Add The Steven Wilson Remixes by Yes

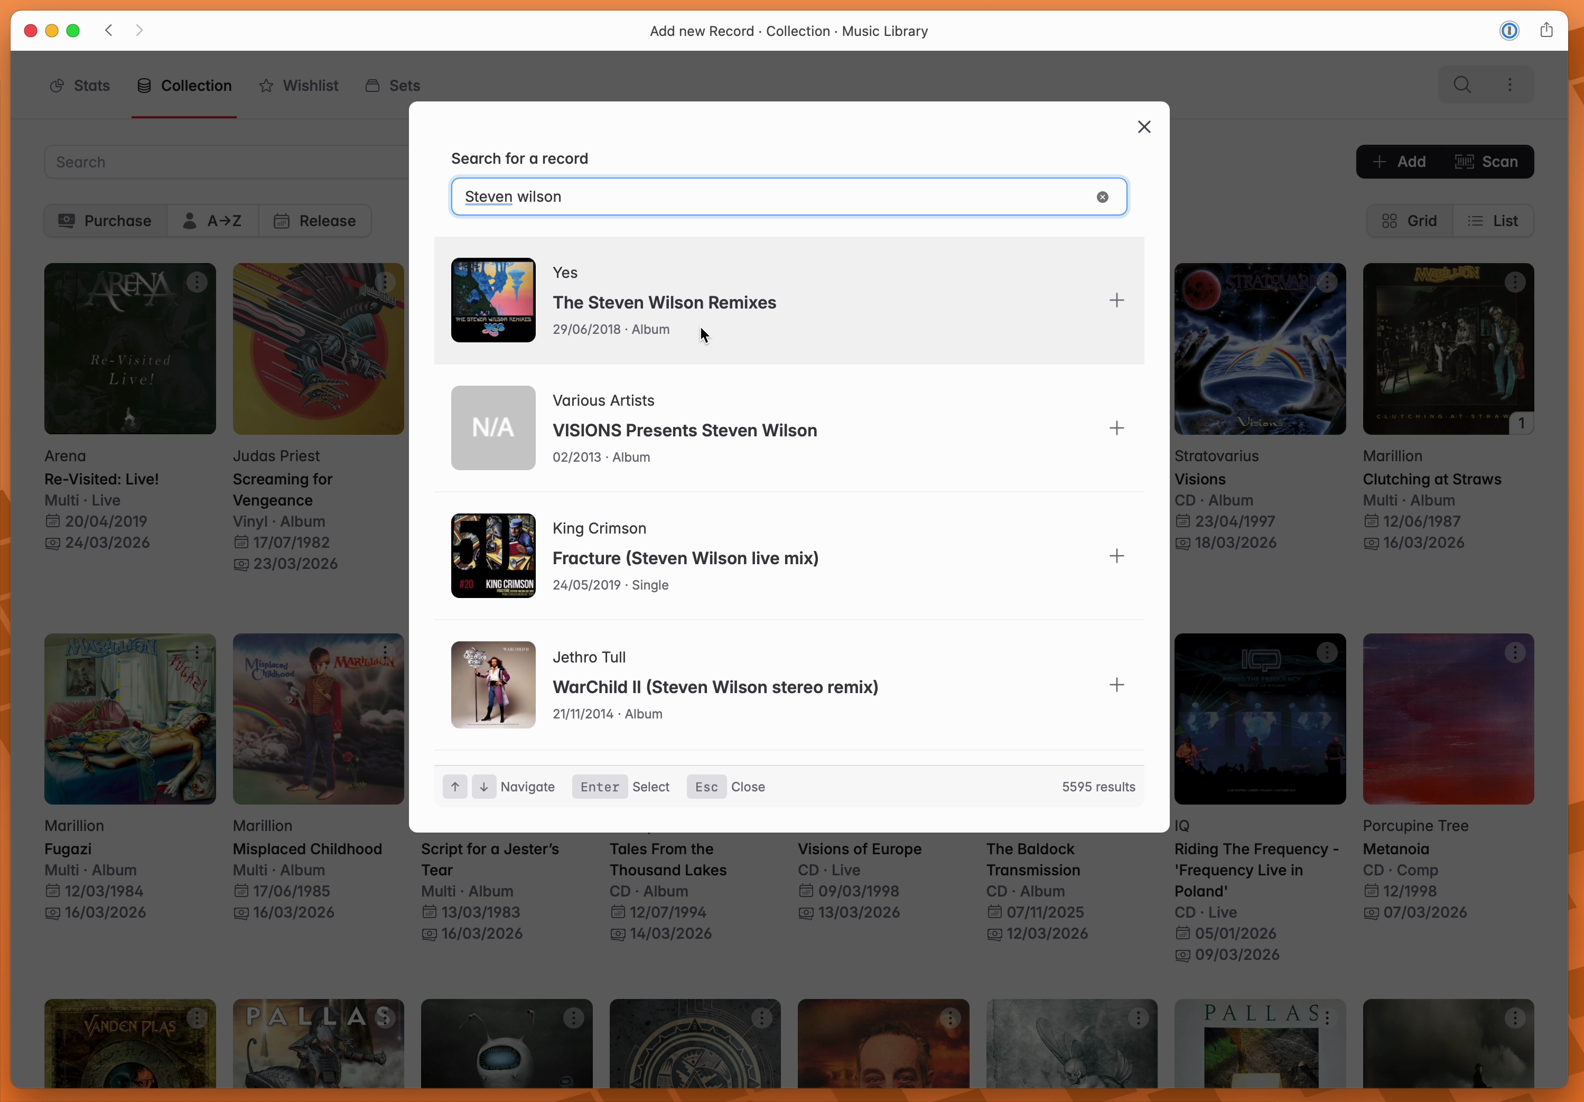(x=1116, y=300)
